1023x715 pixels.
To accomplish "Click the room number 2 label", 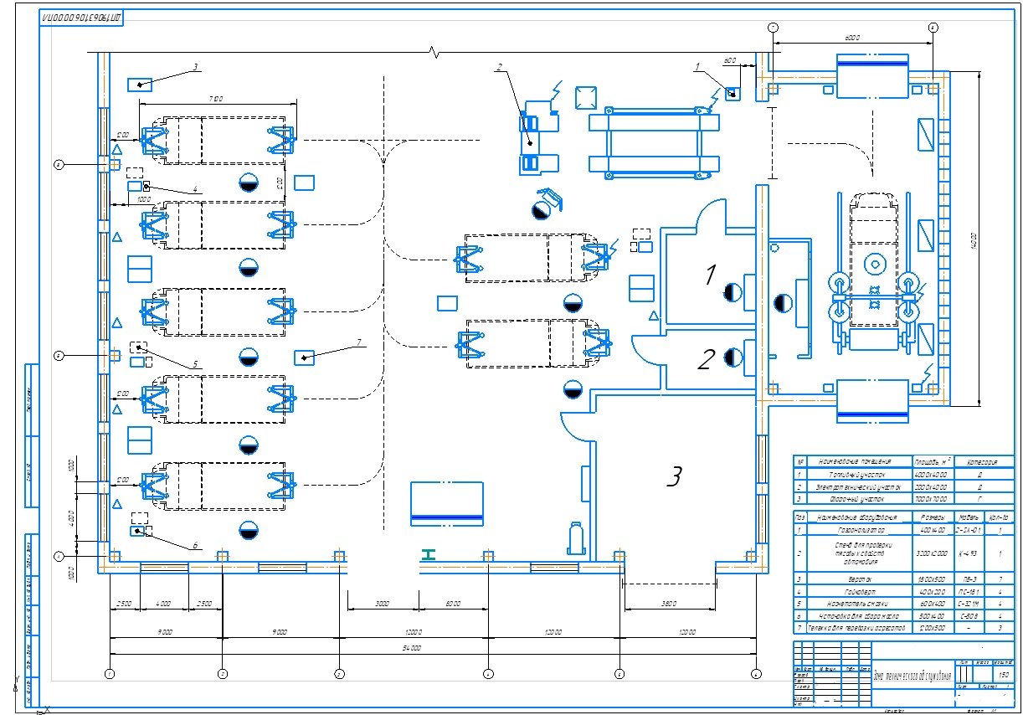I will [706, 360].
